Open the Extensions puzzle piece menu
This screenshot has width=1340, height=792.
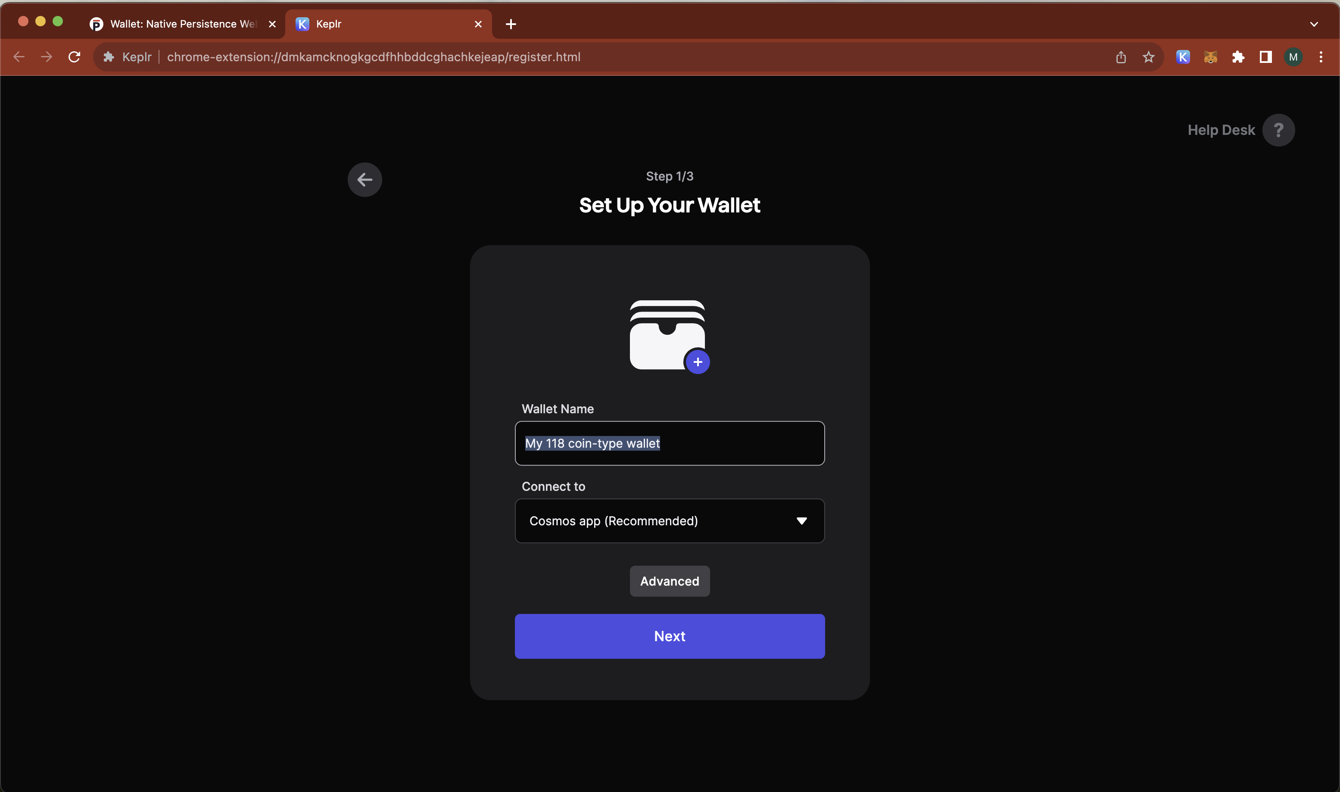tap(1238, 57)
